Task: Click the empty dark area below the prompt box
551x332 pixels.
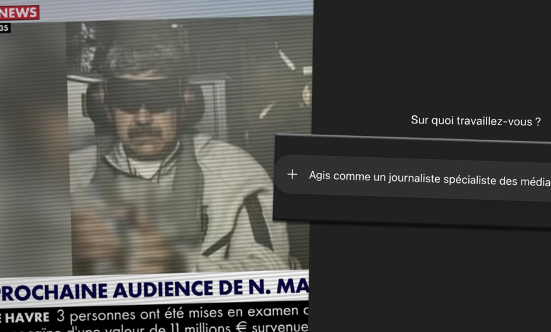Action: click(x=432, y=276)
